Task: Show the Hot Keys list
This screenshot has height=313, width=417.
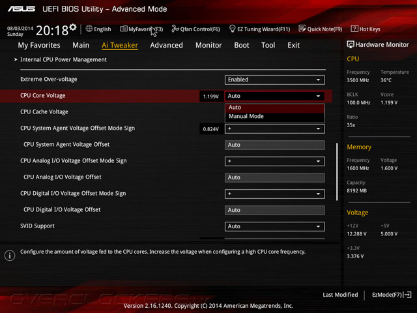Action: [366, 29]
